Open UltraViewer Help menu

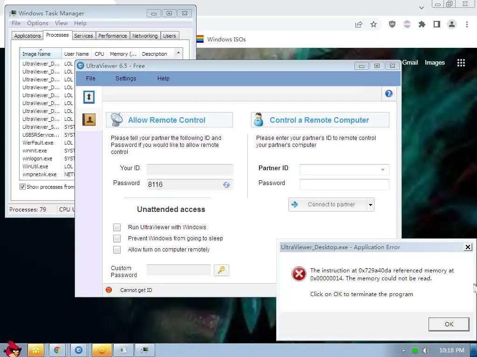point(164,78)
